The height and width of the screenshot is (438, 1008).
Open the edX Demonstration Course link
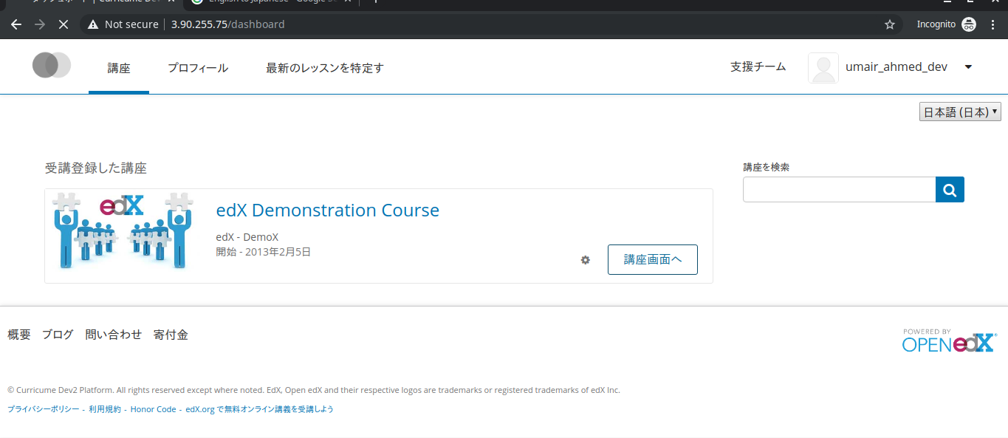[328, 210]
